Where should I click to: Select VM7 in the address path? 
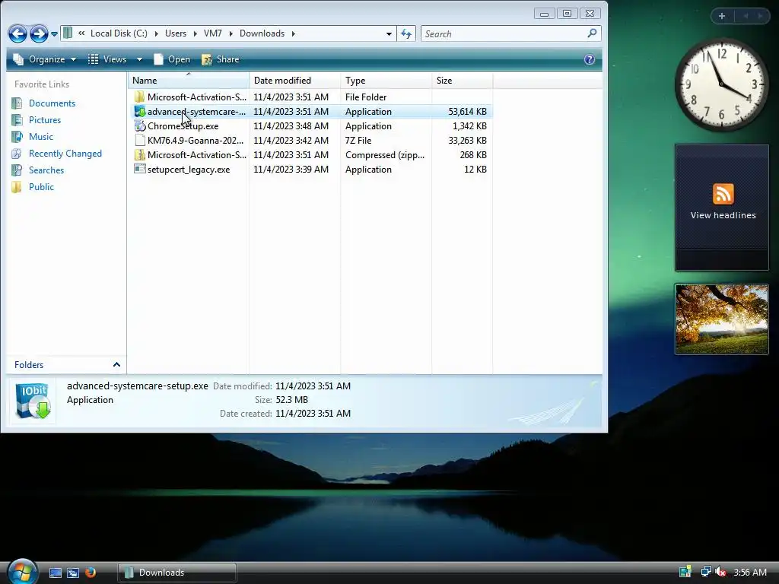click(213, 33)
